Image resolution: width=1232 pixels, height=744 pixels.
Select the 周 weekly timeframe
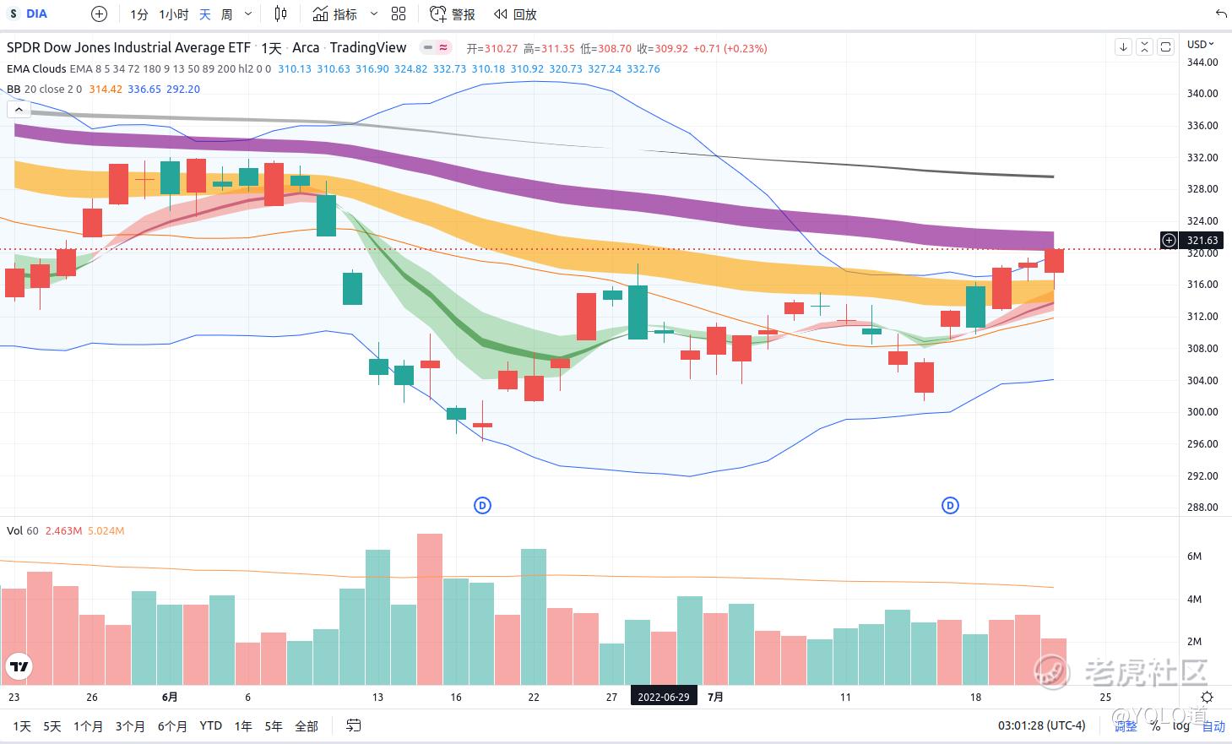pyautogui.click(x=226, y=14)
